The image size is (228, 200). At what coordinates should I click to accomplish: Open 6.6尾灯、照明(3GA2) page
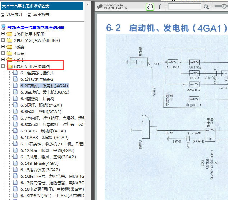pos(41,112)
